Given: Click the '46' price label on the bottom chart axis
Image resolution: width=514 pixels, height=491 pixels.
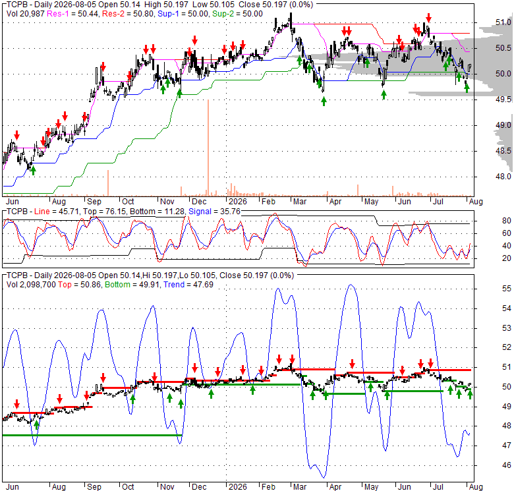Looking at the screenshot, I should click(x=507, y=465).
